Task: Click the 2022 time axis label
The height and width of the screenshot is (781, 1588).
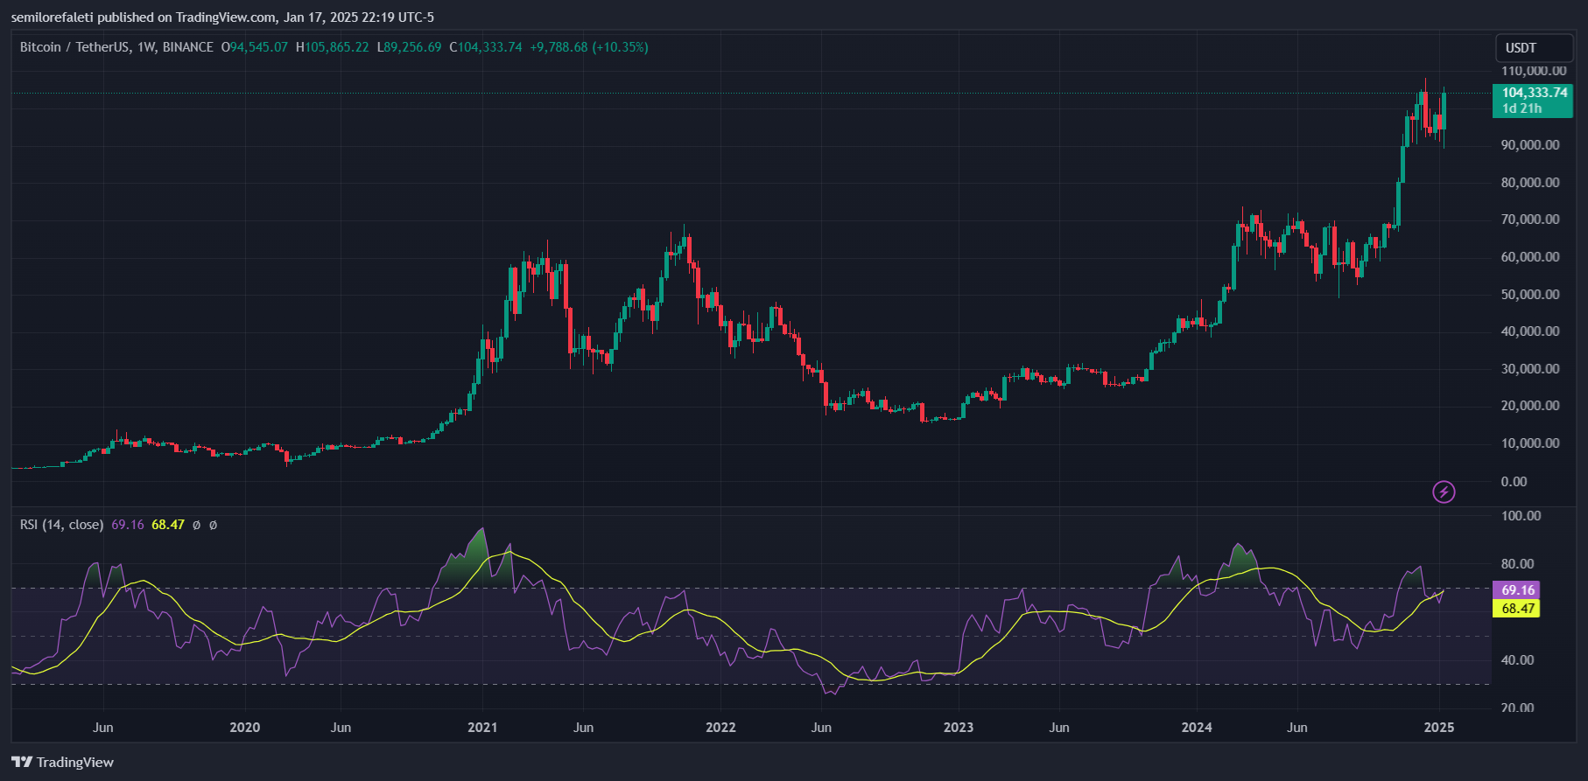Action: (720, 728)
